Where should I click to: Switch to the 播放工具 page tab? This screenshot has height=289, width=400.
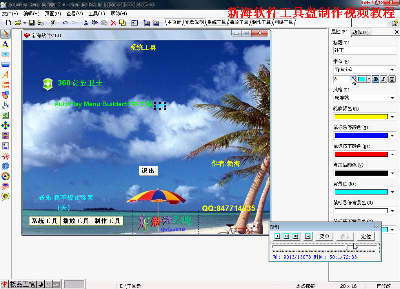pos(239,22)
